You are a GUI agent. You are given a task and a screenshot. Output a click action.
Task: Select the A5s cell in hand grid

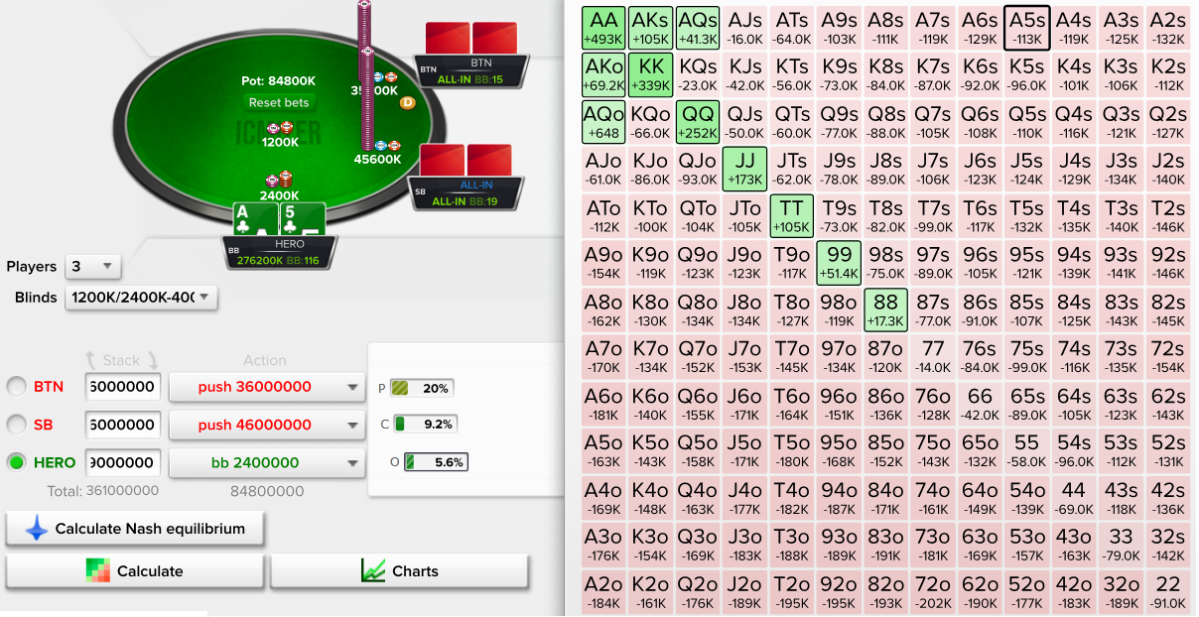[1025, 28]
